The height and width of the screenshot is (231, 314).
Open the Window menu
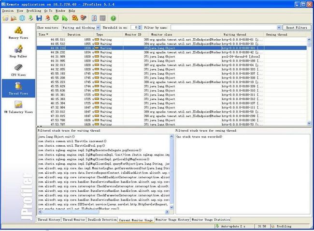point(60,11)
